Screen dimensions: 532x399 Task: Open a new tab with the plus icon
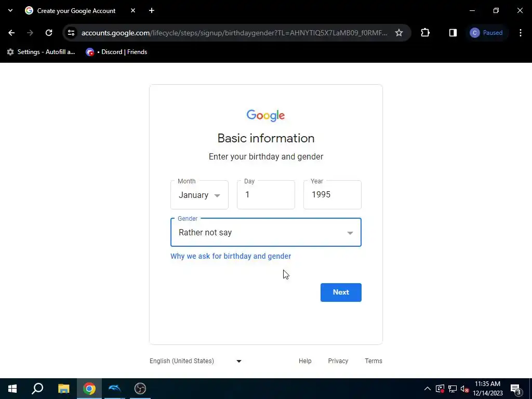click(152, 10)
